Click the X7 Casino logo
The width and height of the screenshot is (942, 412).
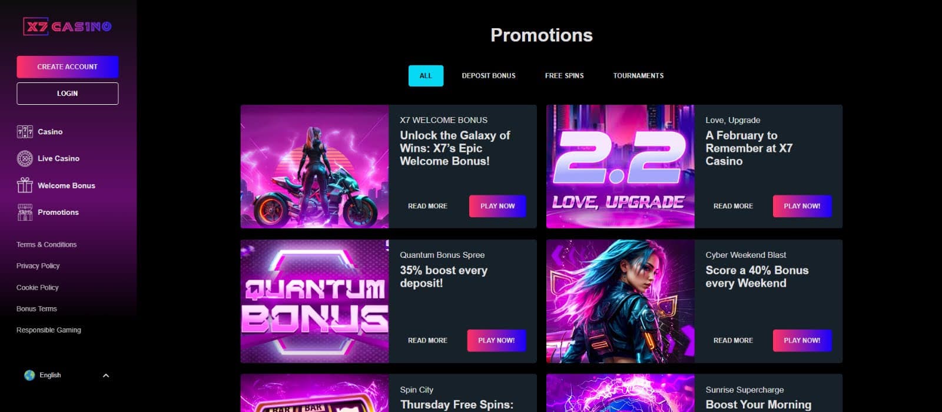[67, 26]
